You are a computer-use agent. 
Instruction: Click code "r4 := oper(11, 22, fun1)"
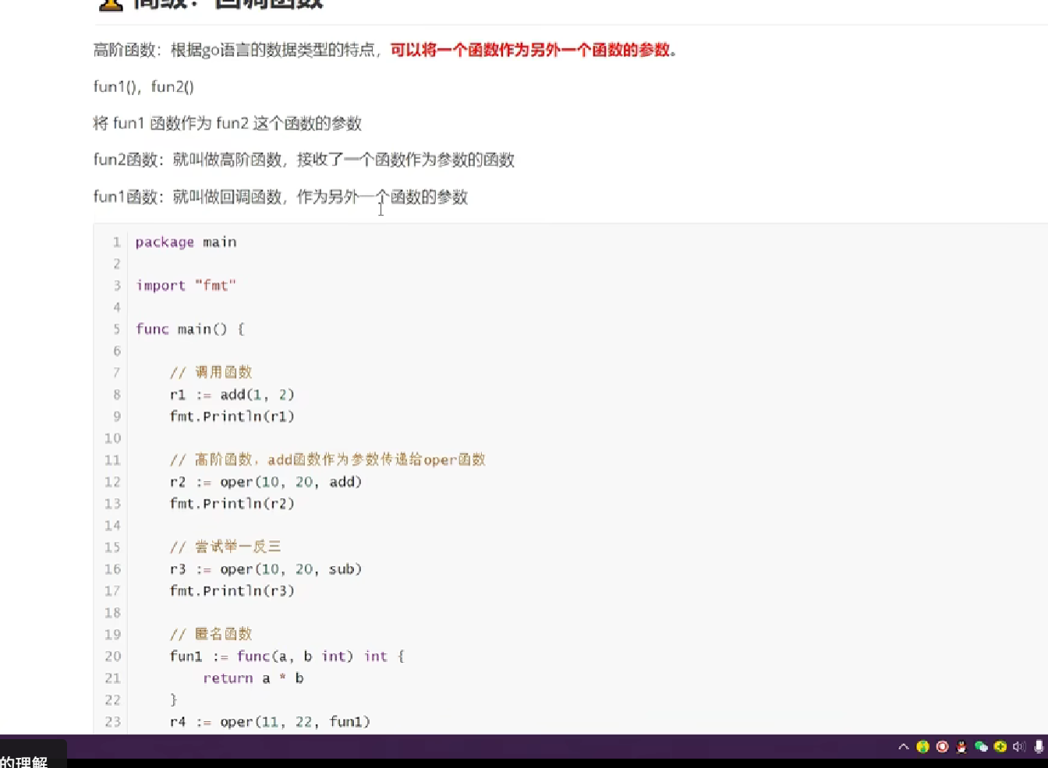[270, 722]
